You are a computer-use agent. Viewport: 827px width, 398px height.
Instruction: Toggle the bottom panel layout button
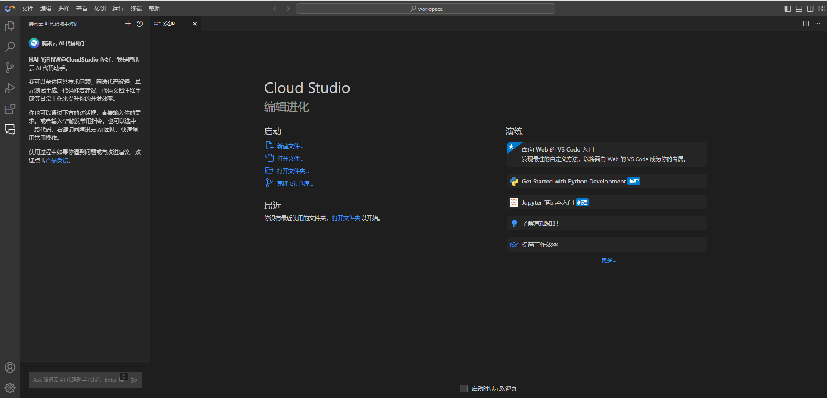point(799,9)
